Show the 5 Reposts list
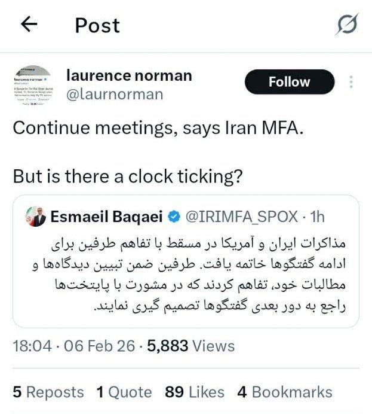Image resolution: width=372 pixels, height=414 pixels. [48, 392]
